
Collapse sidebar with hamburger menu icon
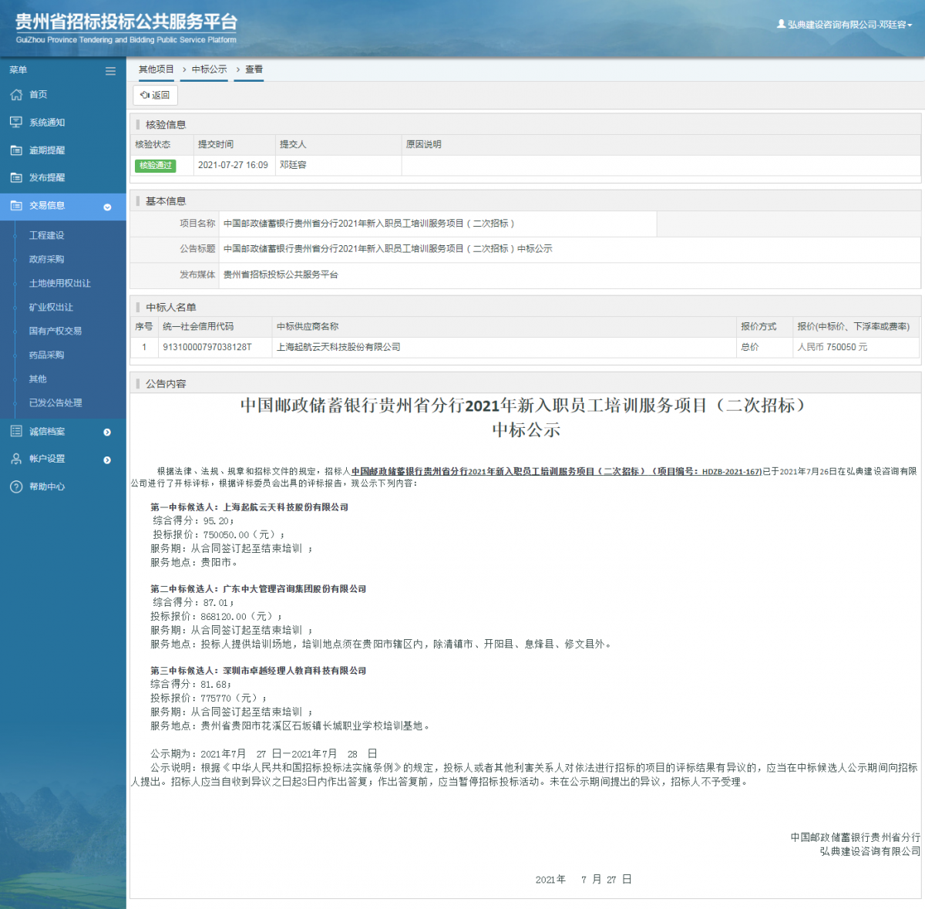(110, 70)
